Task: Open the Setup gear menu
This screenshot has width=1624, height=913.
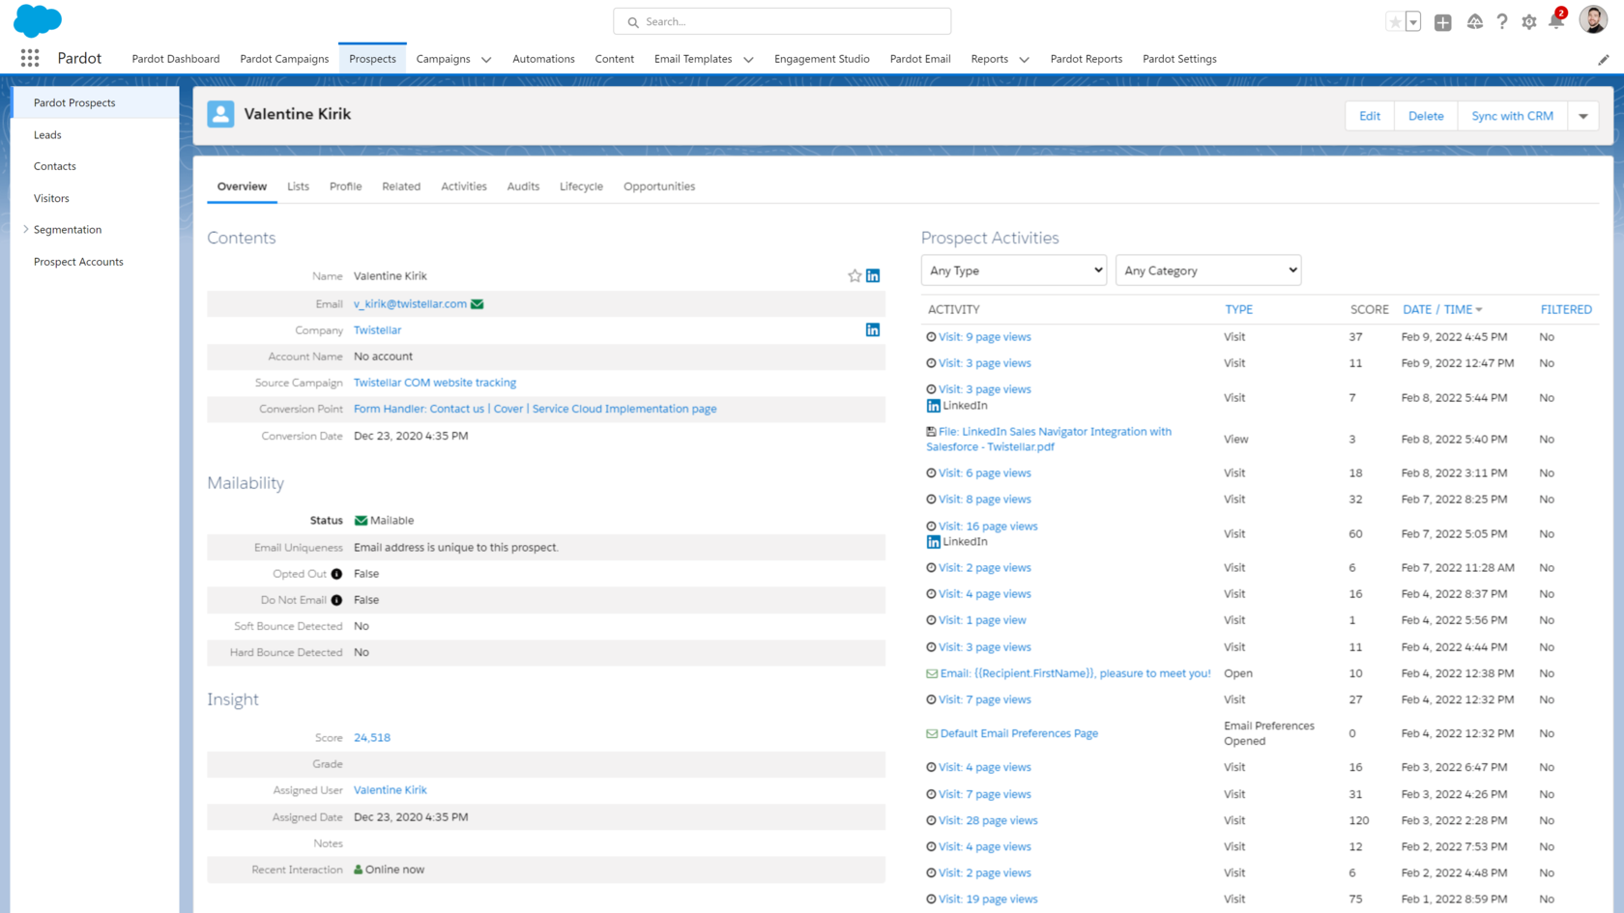Action: pyautogui.click(x=1528, y=20)
